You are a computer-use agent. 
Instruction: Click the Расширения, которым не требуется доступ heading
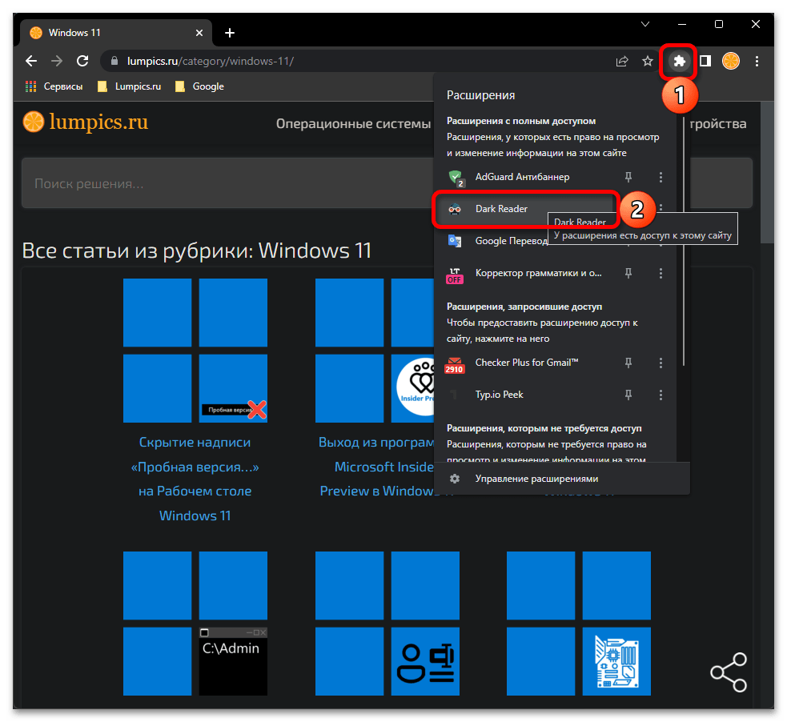pos(544,428)
